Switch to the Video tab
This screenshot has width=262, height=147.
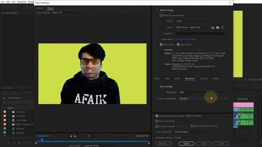click(167, 78)
